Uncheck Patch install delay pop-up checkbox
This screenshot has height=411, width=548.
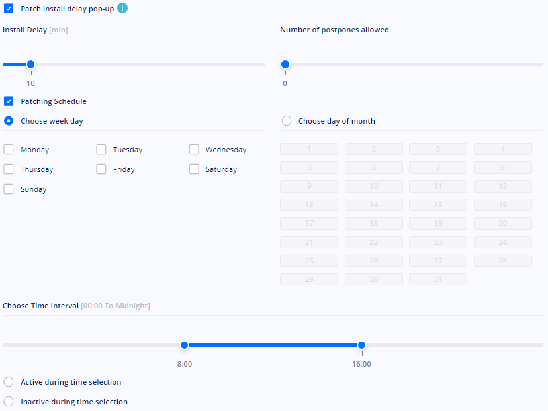click(x=9, y=9)
